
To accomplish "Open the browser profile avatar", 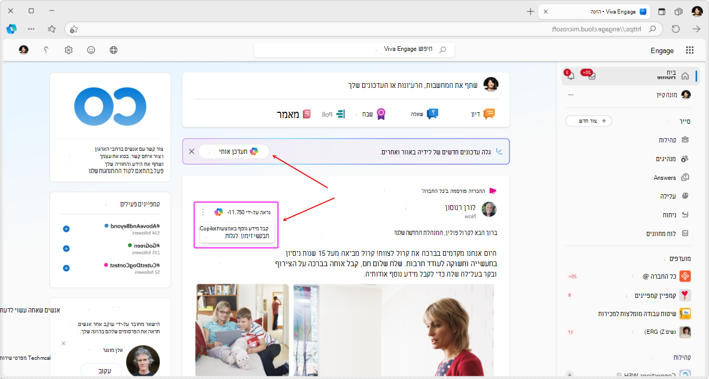I will [697, 11].
